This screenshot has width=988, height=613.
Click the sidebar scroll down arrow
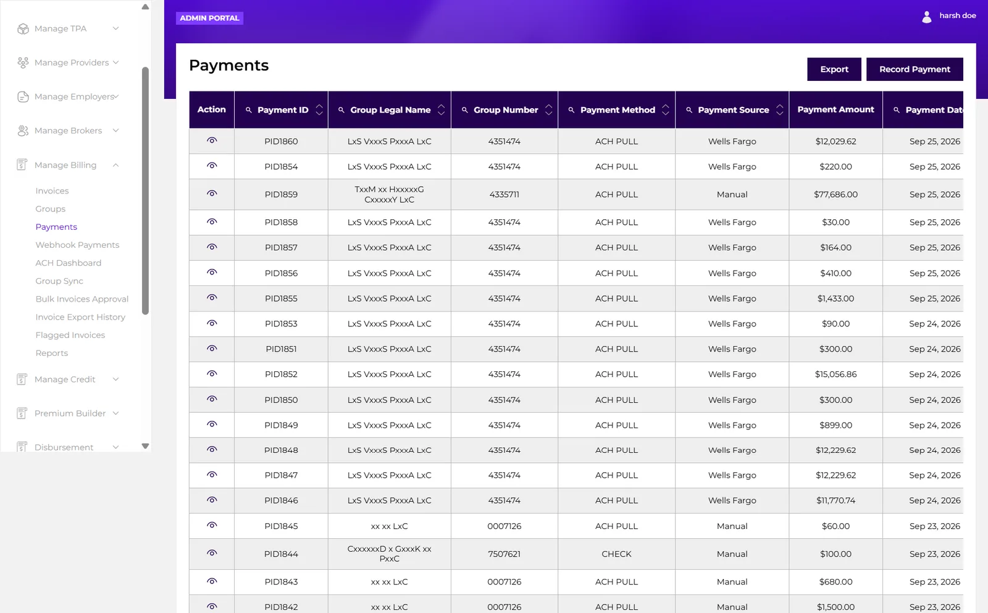[x=146, y=446]
